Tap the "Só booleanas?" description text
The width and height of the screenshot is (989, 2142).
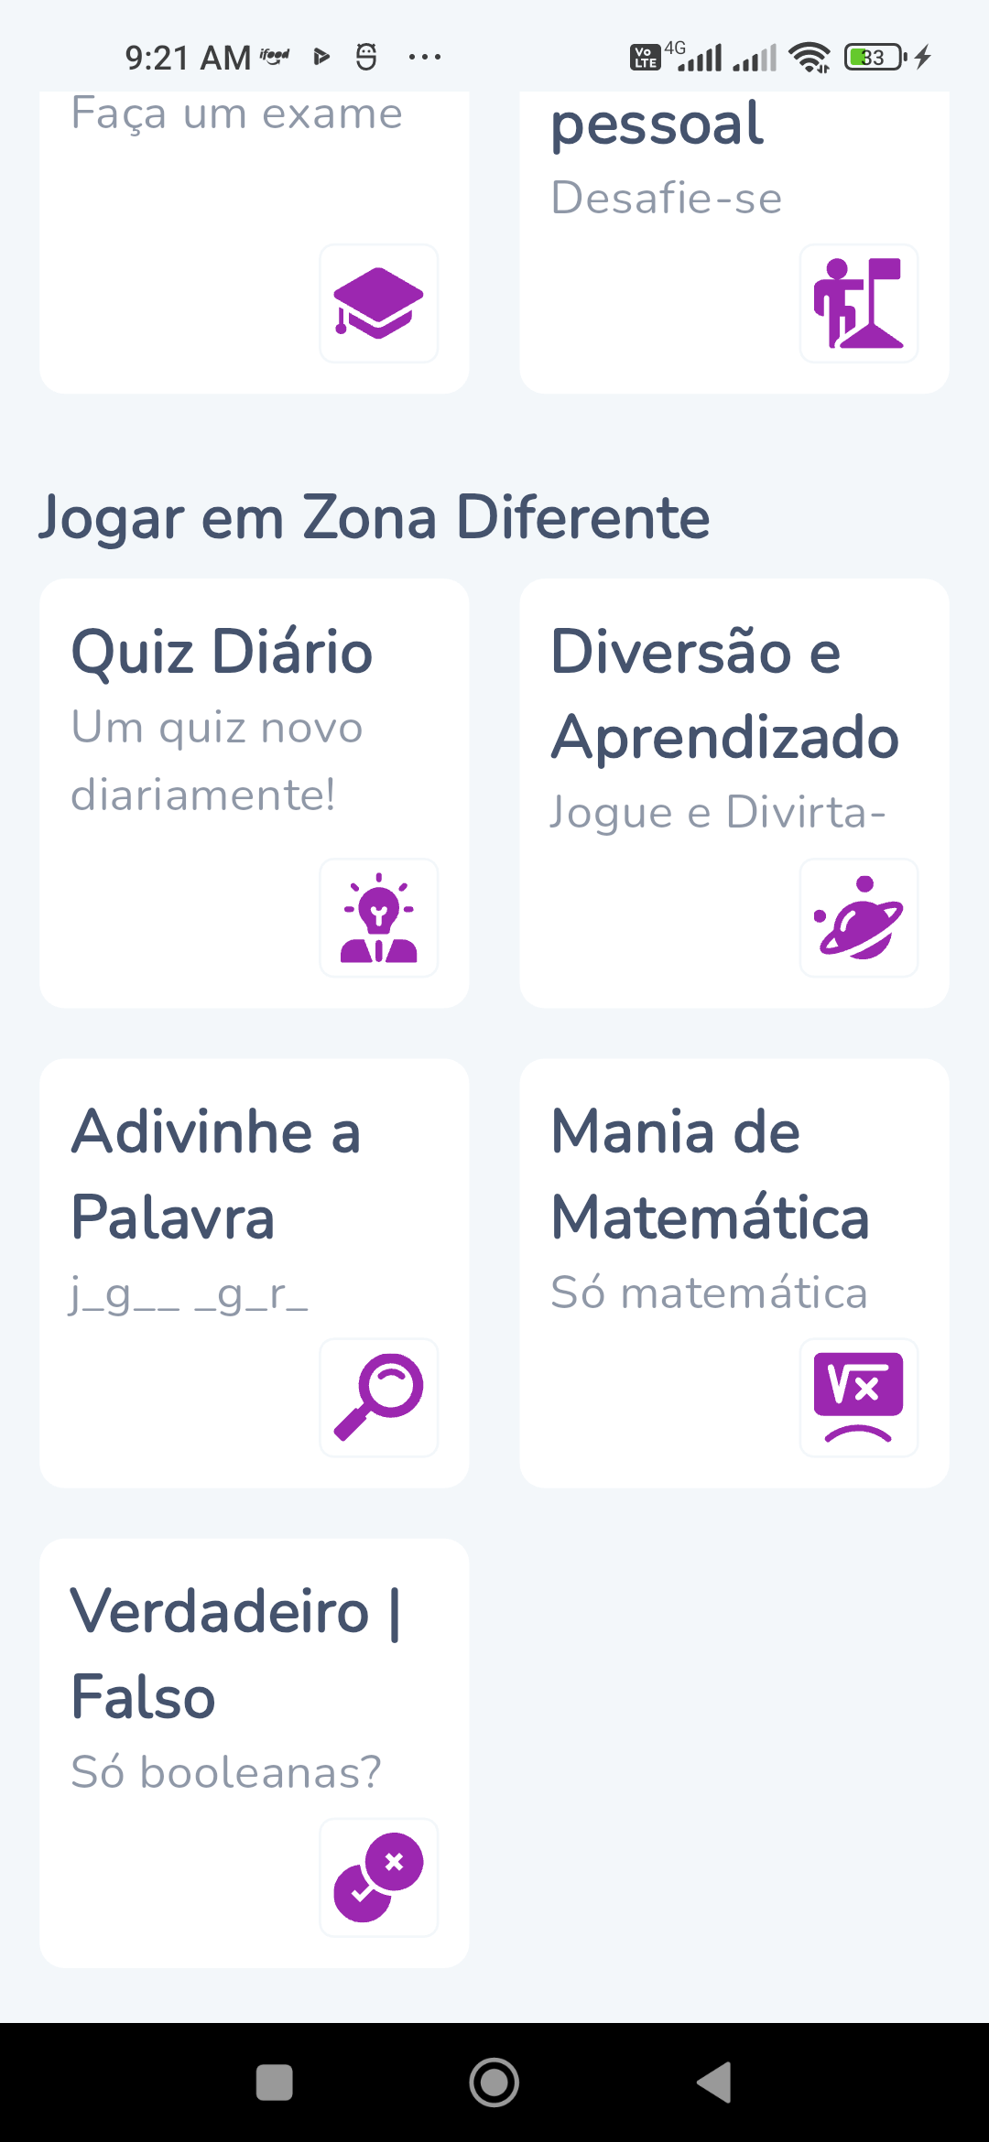tap(226, 1772)
